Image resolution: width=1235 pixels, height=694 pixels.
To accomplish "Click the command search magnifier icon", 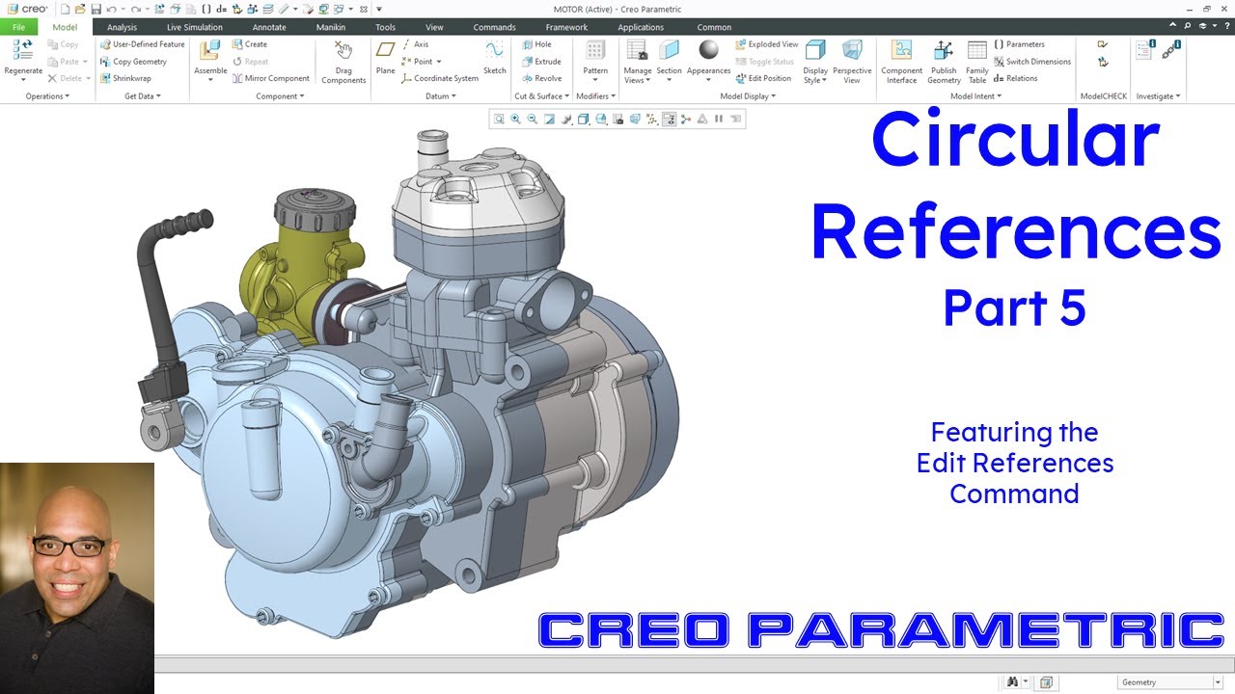I will tap(1188, 27).
